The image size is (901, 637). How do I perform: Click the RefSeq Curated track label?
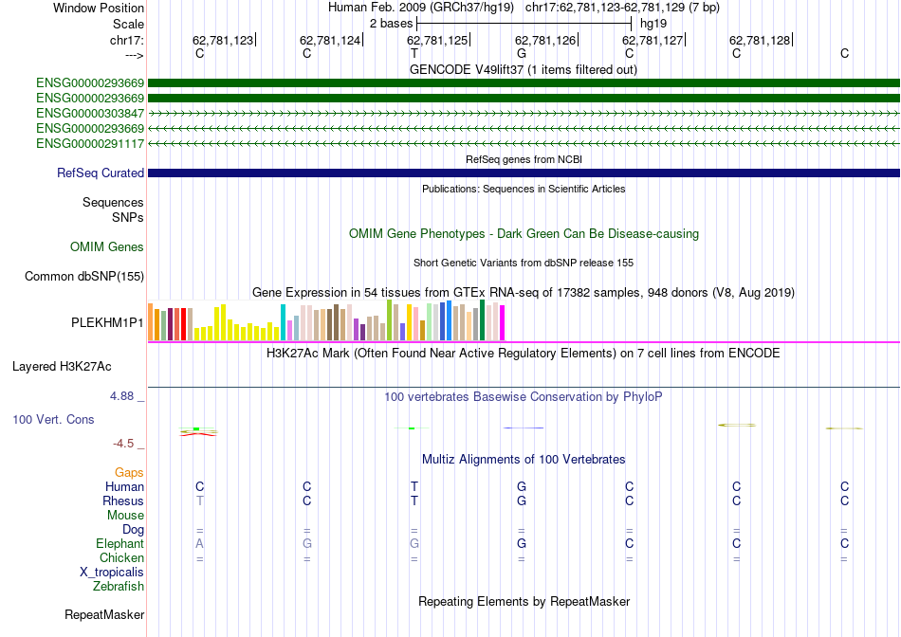pyautogui.click(x=101, y=173)
